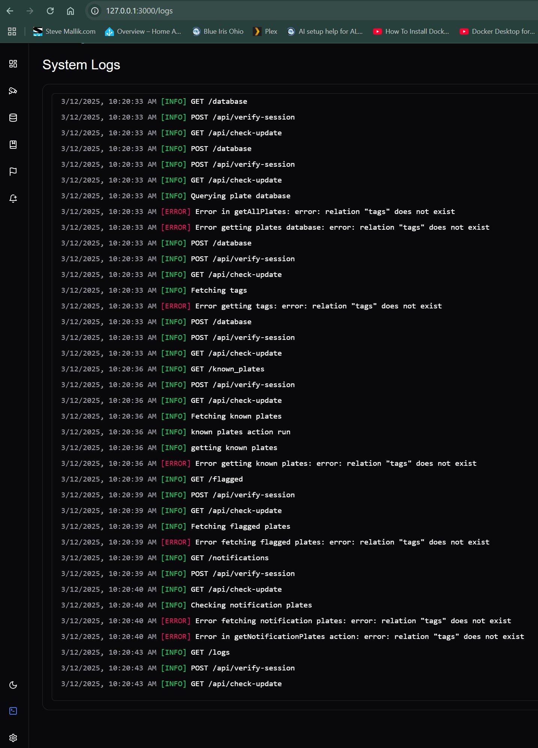Open the notifications bell icon
The image size is (538, 748).
tap(13, 199)
